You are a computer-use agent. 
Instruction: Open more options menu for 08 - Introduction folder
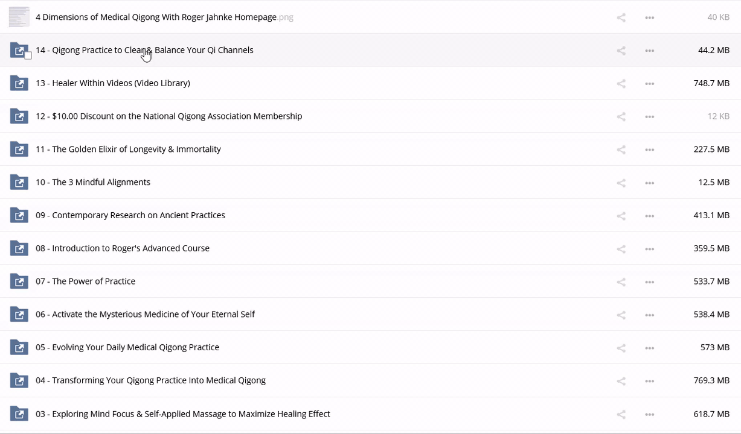point(649,249)
